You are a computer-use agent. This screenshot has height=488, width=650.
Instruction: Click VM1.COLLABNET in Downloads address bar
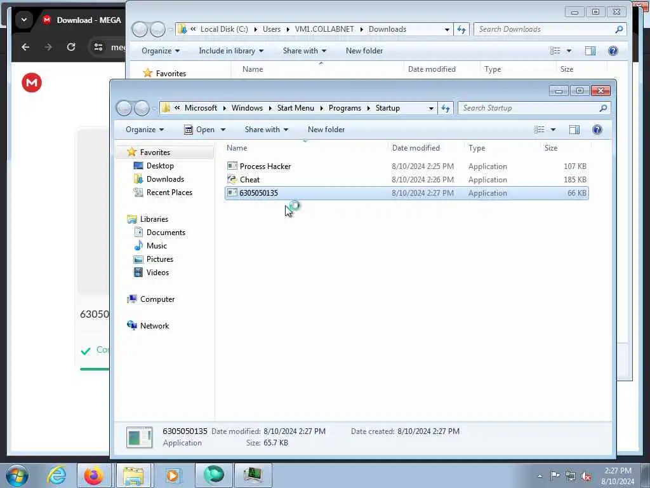point(324,29)
